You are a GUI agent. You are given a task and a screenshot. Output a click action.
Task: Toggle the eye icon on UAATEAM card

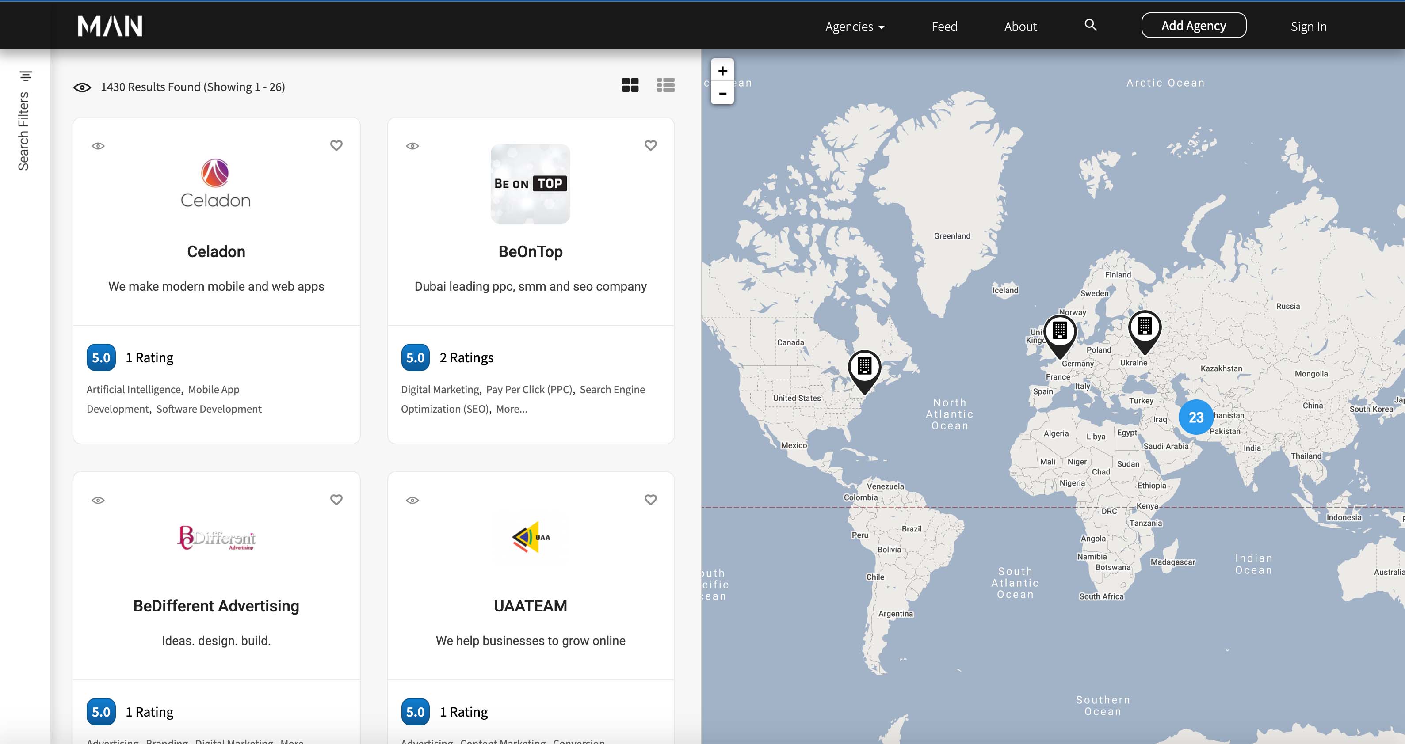tap(412, 500)
